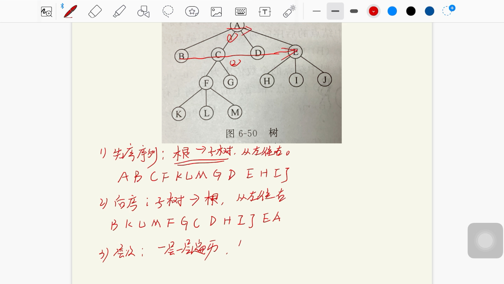
Task: Select the lasso selection tool
Action: pyautogui.click(x=168, y=11)
